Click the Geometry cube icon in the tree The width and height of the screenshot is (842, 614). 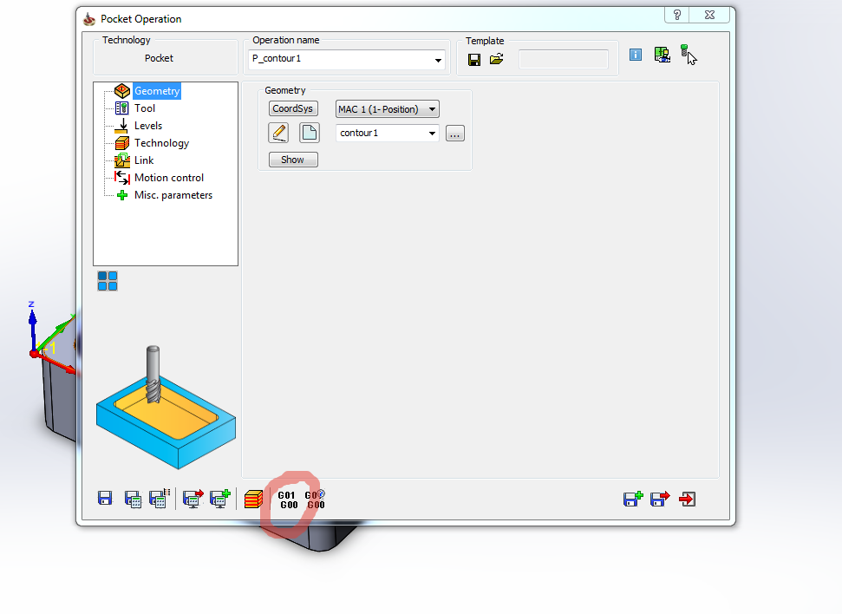pos(122,91)
